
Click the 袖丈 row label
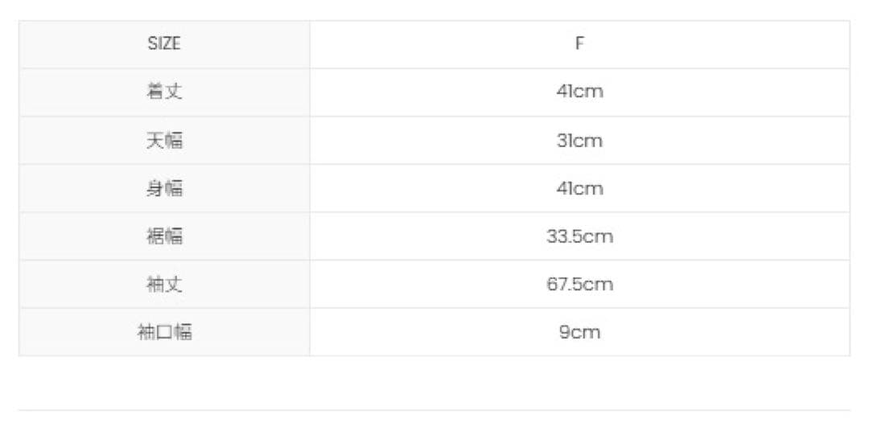tap(164, 284)
